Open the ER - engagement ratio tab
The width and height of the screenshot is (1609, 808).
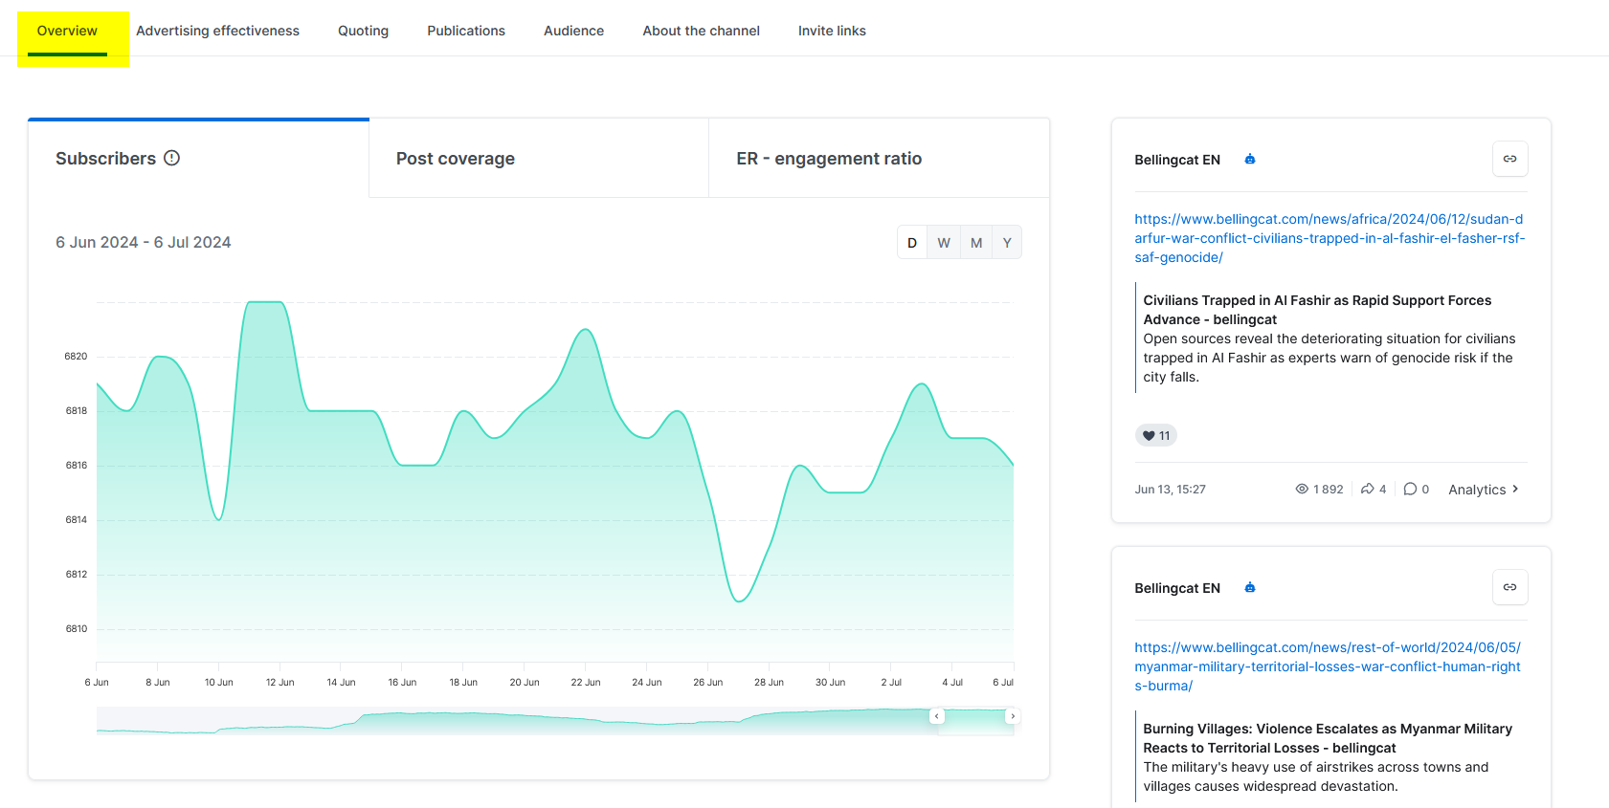click(829, 159)
